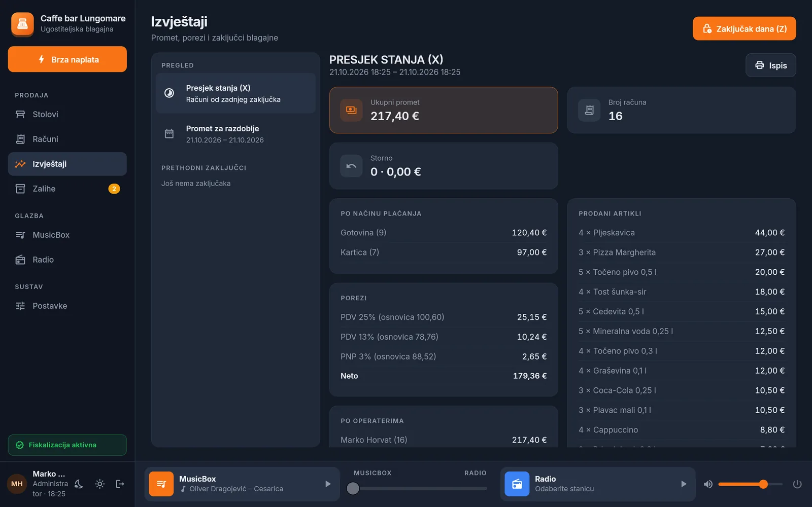Image resolution: width=812 pixels, height=507 pixels.
Task: Click the blue Radio player icon
Action: point(517,484)
